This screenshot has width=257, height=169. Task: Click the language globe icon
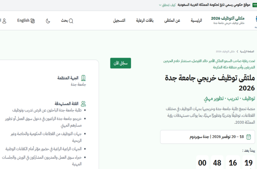(33, 21)
